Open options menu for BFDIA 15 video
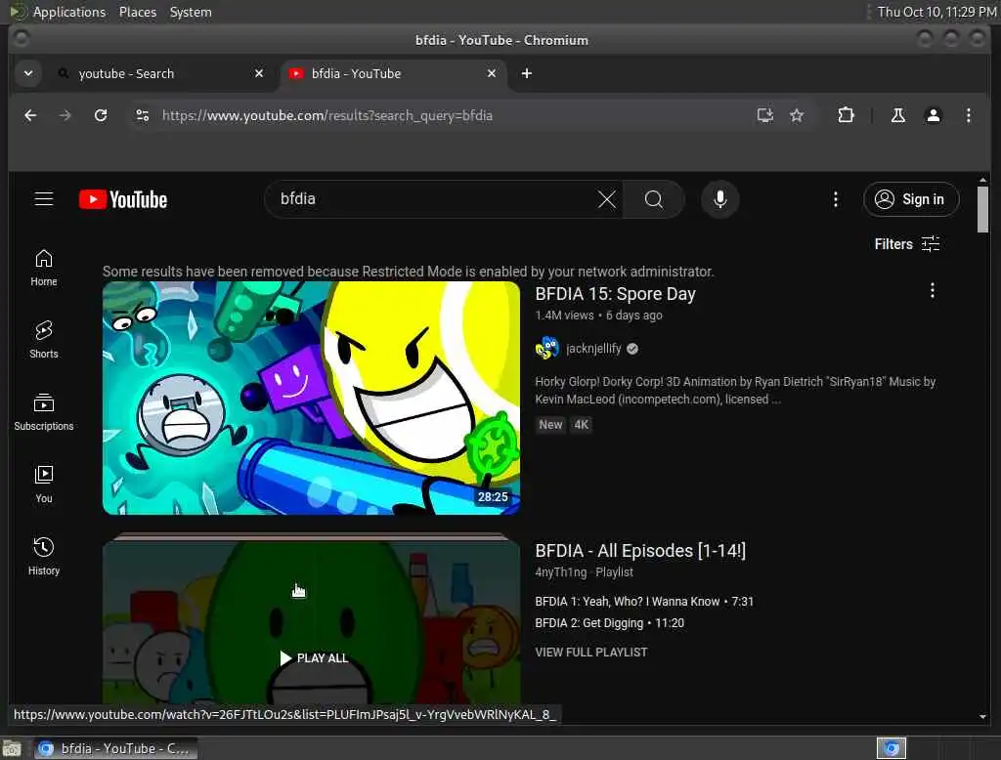Image resolution: width=1001 pixels, height=760 pixels. pyautogui.click(x=932, y=291)
